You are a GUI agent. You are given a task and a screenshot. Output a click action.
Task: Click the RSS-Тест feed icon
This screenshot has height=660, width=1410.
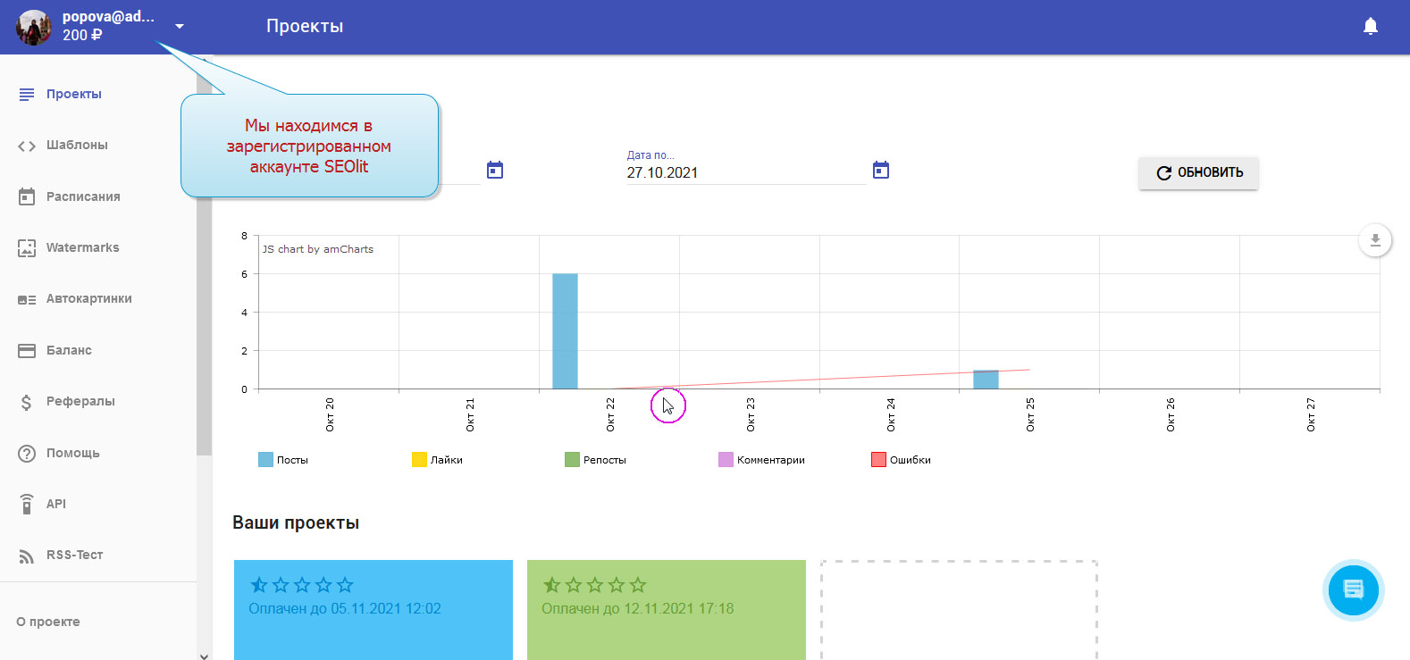tap(27, 556)
